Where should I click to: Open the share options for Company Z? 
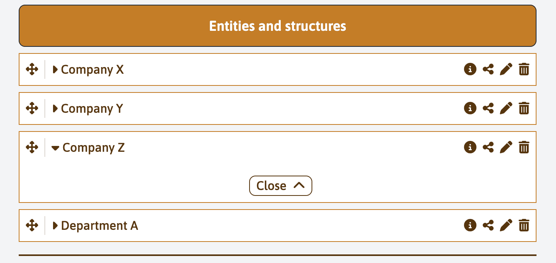point(488,147)
